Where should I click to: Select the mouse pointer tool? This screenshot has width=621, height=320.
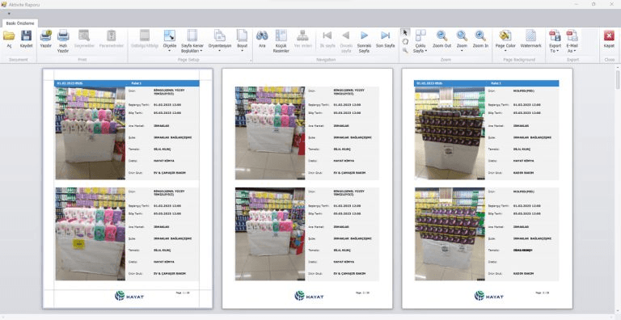405,32
